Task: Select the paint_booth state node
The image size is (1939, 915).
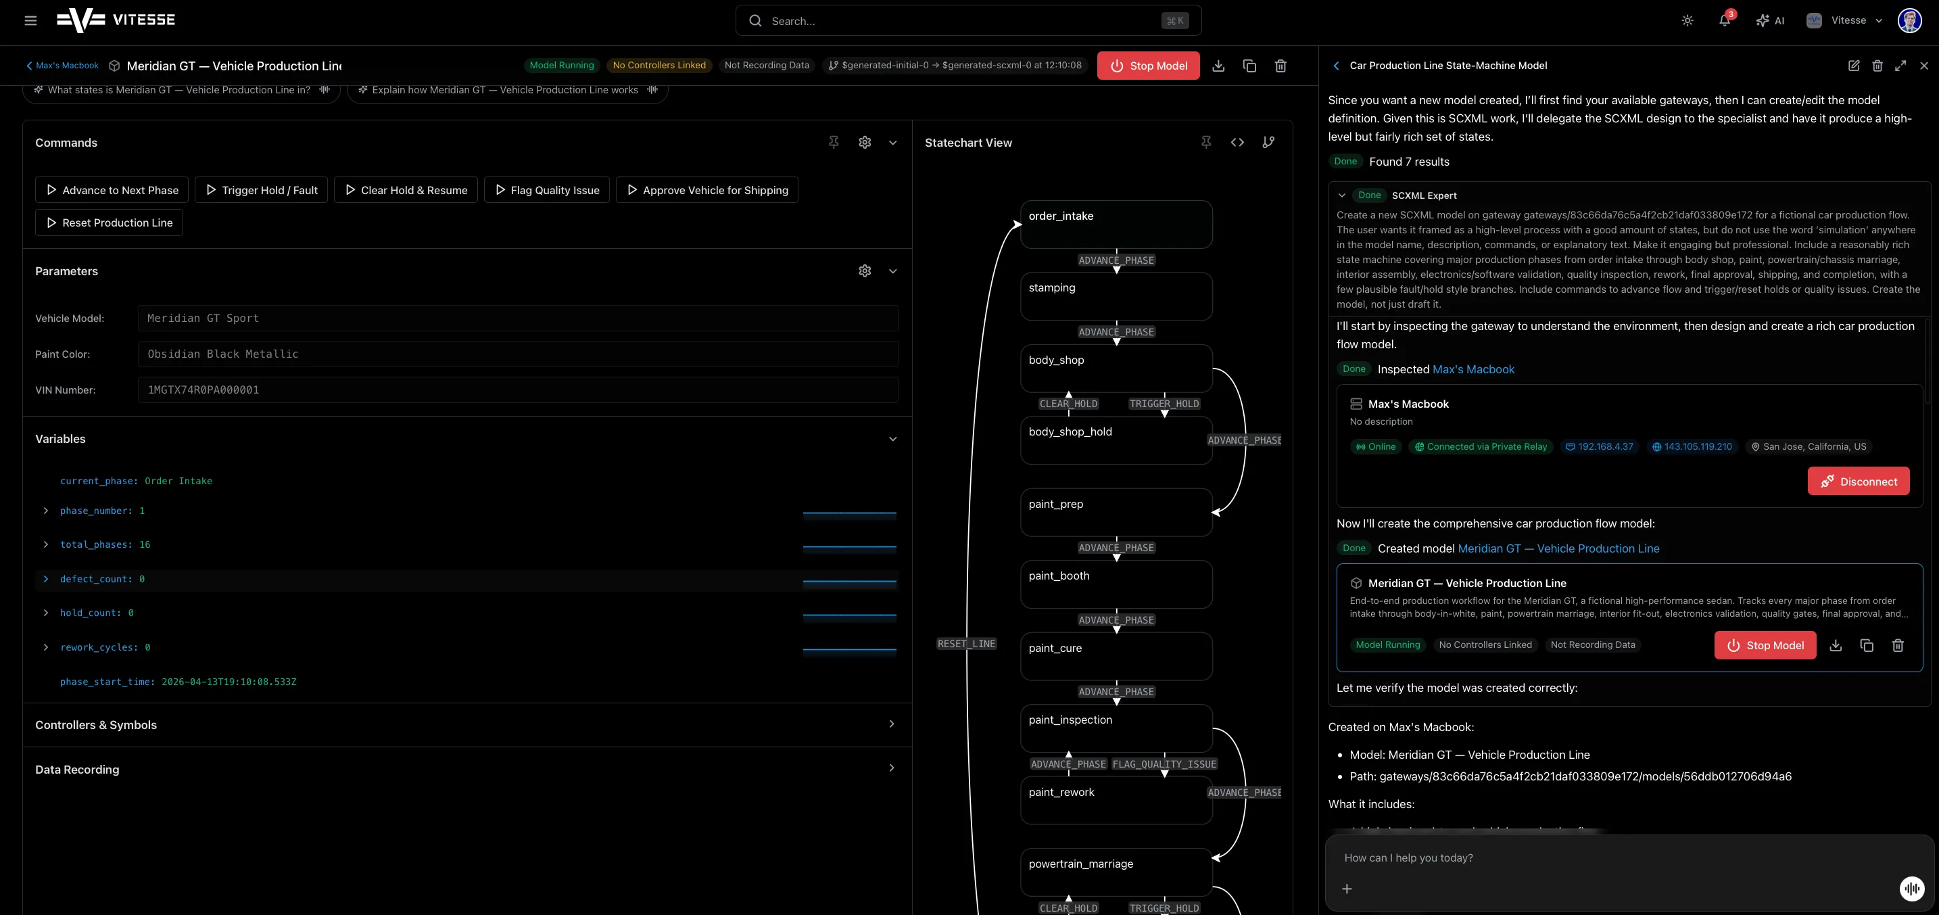Action: pyautogui.click(x=1116, y=584)
